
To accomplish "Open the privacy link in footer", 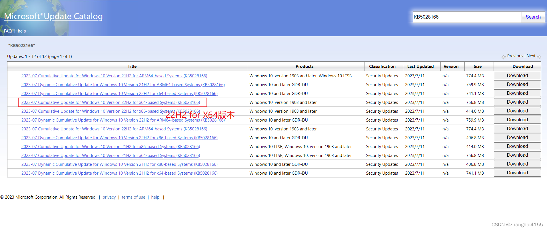I will click(x=109, y=197).
